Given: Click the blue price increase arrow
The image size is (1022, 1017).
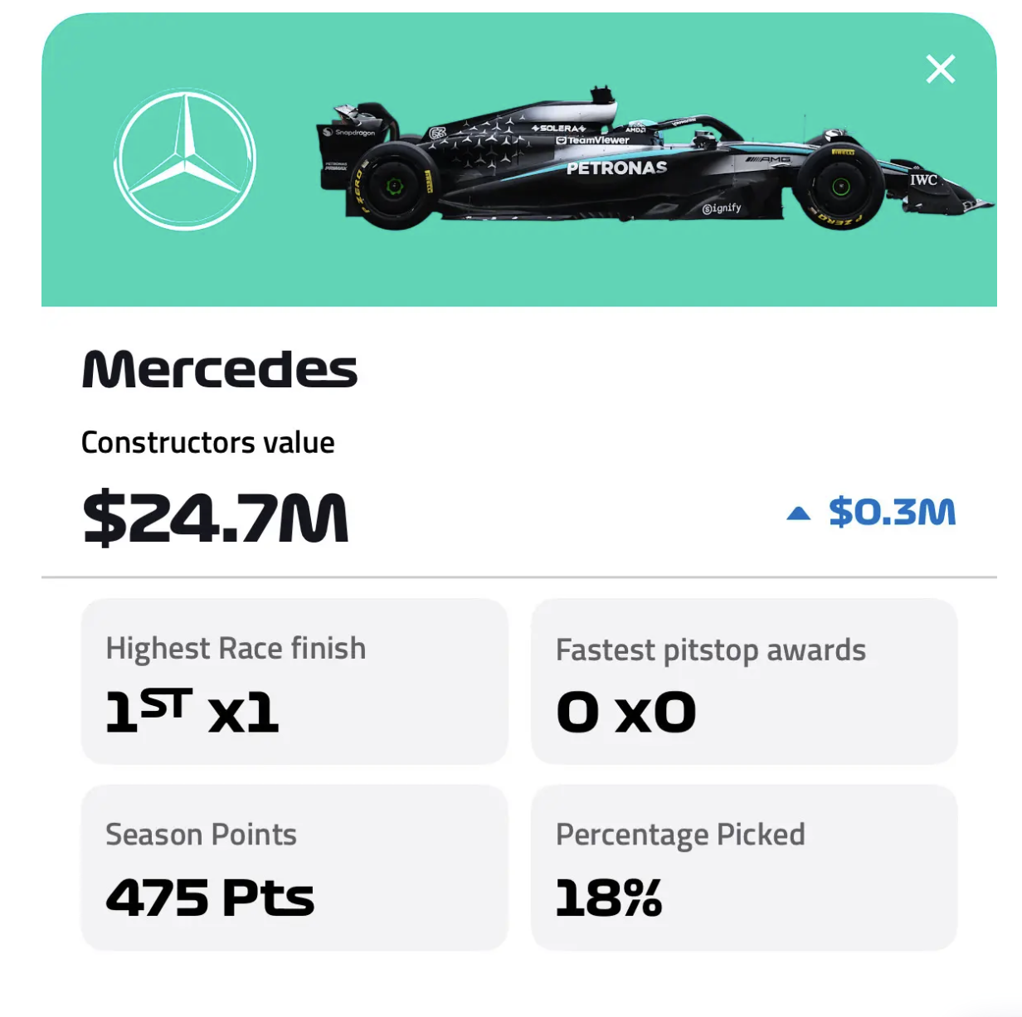Looking at the screenshot, I should pyautogui.click(x=798, y=513).
